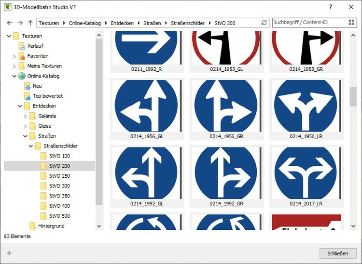
Task: Go up one folder level
Action: coord(30,23)
